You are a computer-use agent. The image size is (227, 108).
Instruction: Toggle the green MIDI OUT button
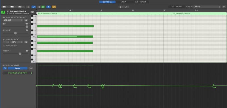point(43,7)
